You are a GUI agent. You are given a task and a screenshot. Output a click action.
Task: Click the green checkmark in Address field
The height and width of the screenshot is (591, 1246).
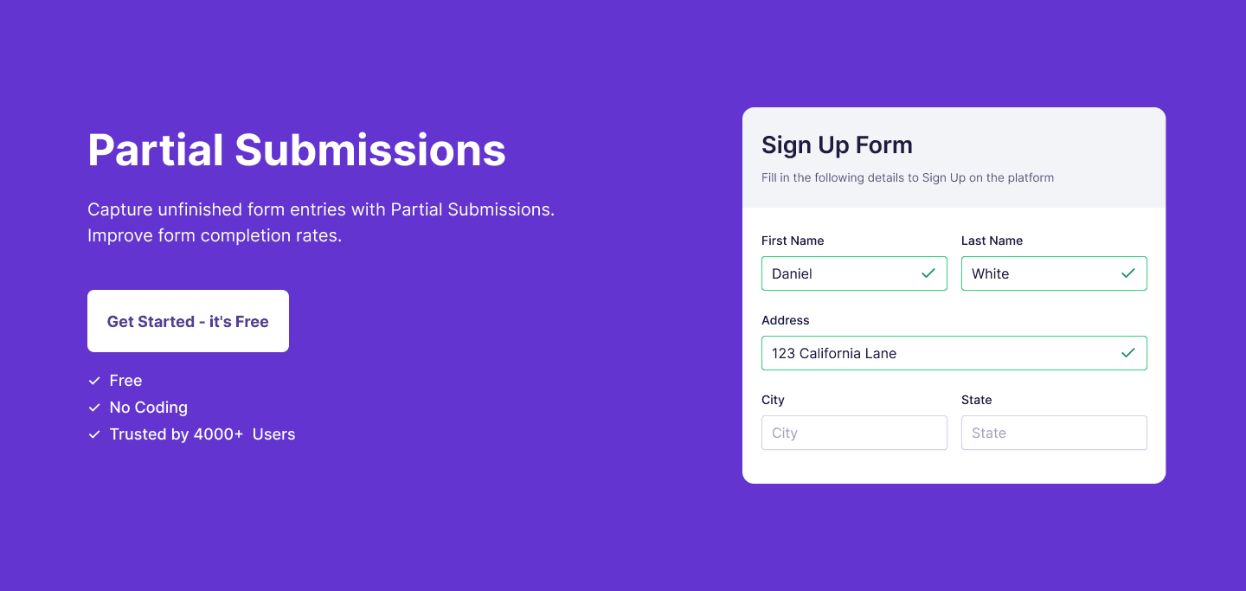click(1127, 353)
